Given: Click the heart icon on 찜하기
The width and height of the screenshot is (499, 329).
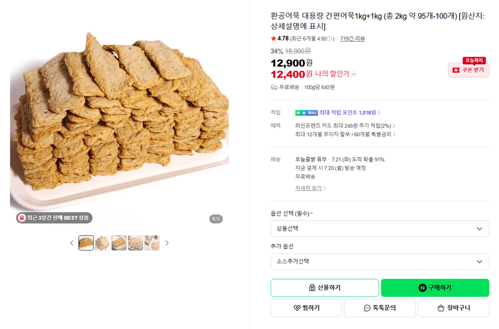Looking at the screenshot, I should pyautogui.click(x=297, y=308).
